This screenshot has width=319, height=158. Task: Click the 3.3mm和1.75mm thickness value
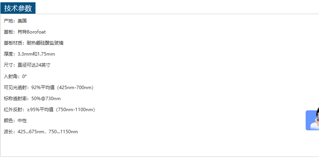click(x=36, y=54)
